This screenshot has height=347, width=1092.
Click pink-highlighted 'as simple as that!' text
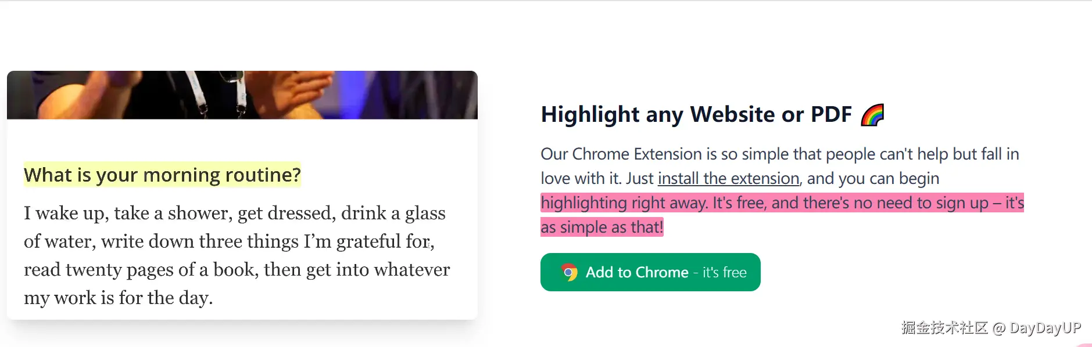point(602,227)
